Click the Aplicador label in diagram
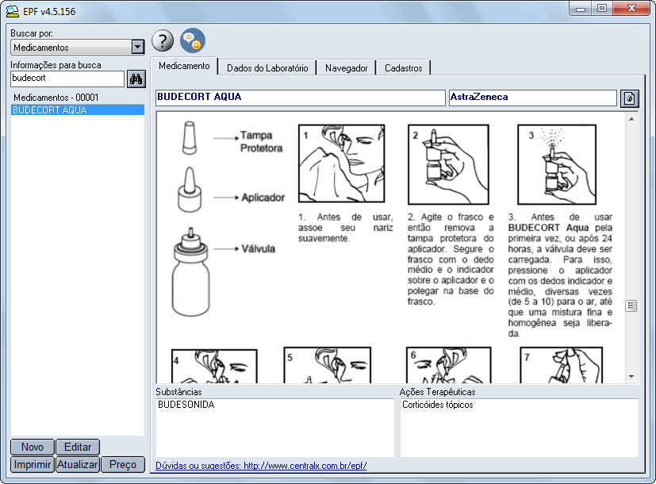The width and height of the screenshot is (656, 484). (x=263, y=198)
